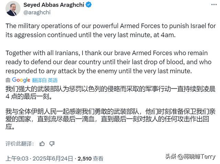This screenshot has height=164, width=220.
Task: Click the 翻译自 英语 translation source link
Action: click(x=45, y=80)
